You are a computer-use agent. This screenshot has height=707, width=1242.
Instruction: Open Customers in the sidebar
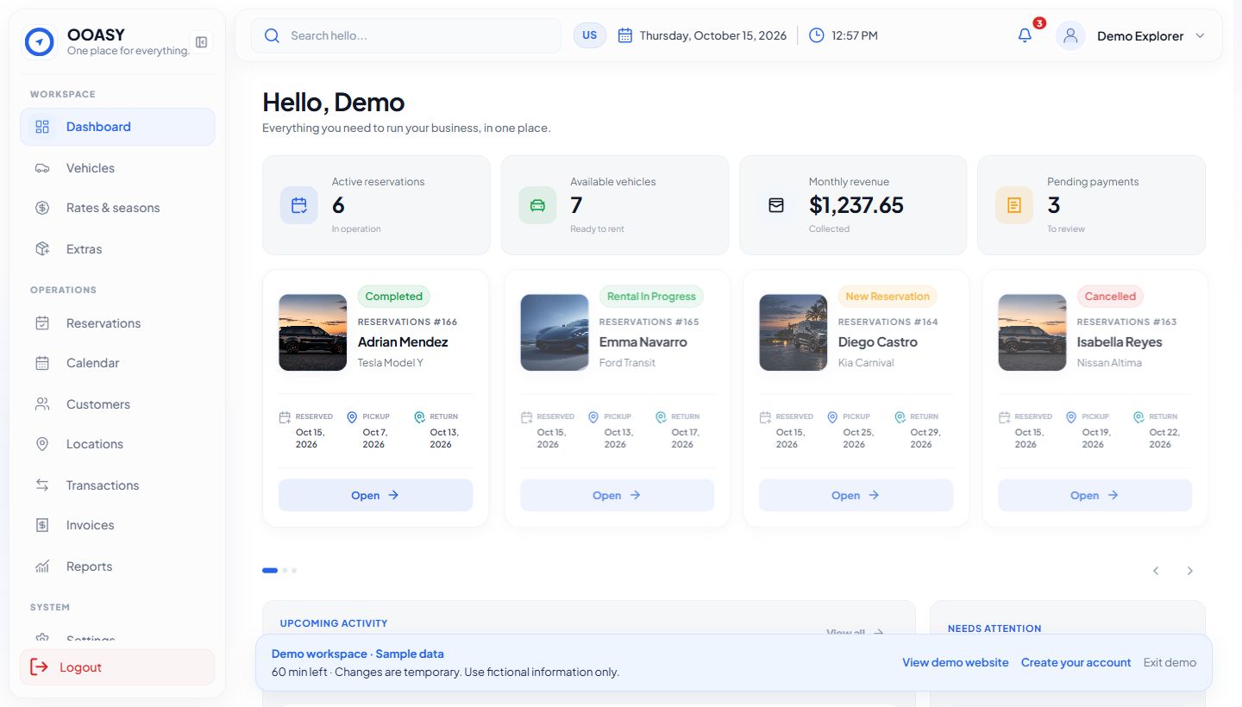click(117, 404)
